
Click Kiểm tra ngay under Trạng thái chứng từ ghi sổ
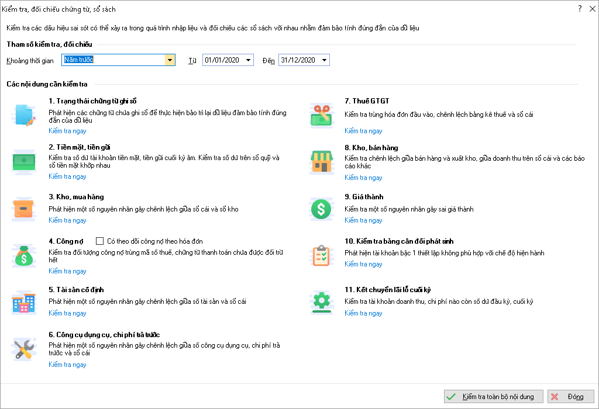tap(67, 131)
